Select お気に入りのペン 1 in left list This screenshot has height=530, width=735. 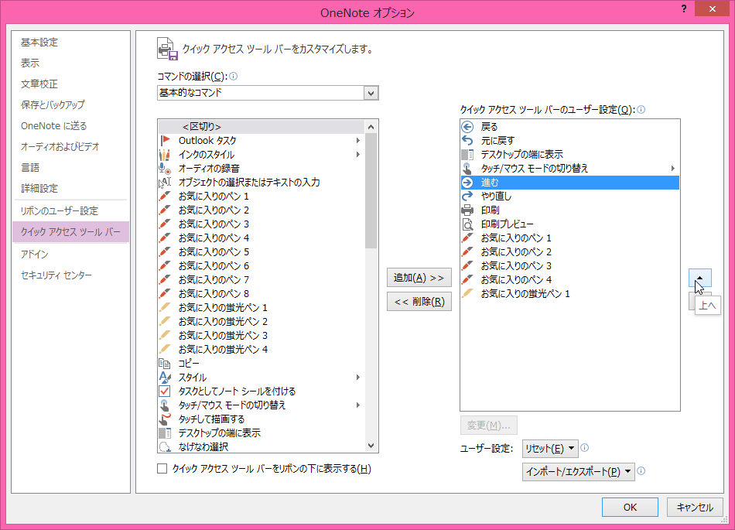click(262, 196)
